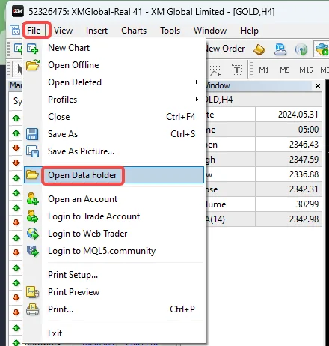Click the yellow book MetaEditor icon
Screen dimensions: 329x346
(x=259, y=49)
